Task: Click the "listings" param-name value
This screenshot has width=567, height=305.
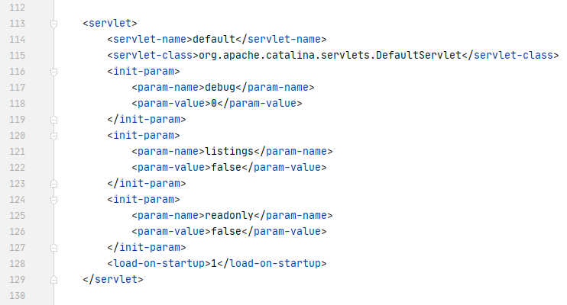Action: point(226,151)
